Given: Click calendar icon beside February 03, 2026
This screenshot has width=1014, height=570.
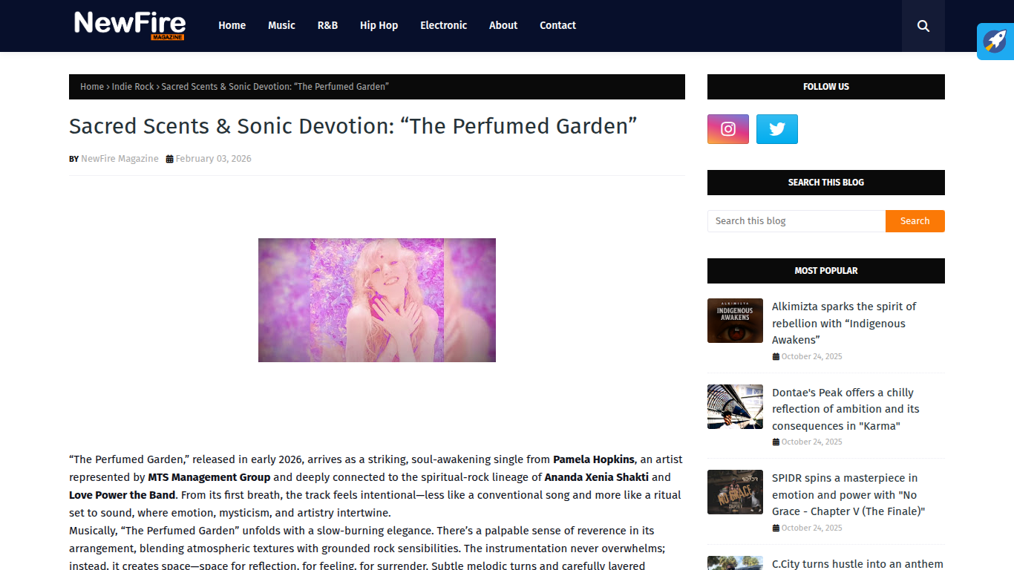Looking at the screenshot, I should click(169, 159).
